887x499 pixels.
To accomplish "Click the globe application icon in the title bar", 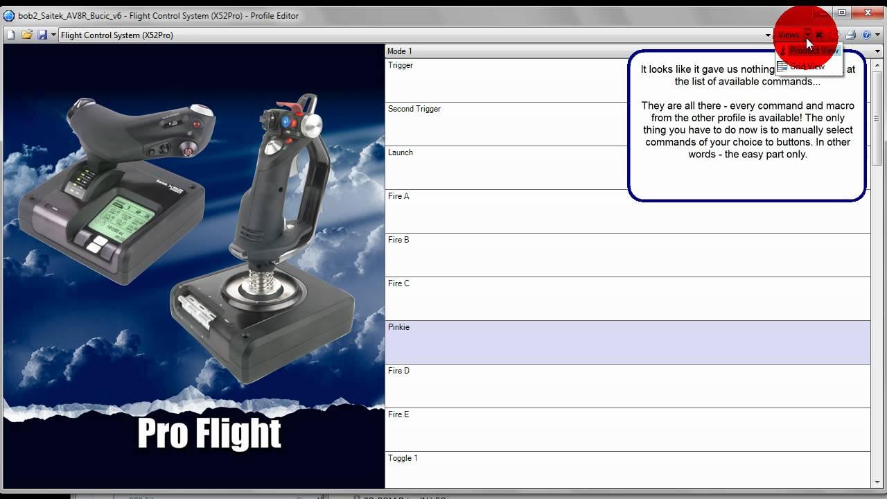I will (9, 15).
